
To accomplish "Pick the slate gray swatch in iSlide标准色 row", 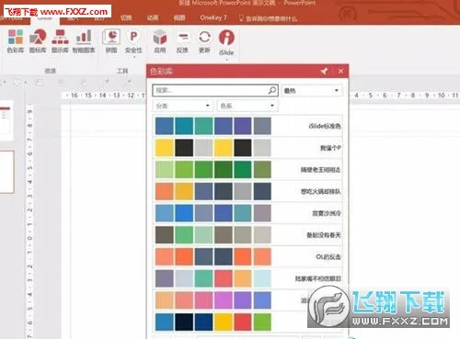I will (262, 126).
